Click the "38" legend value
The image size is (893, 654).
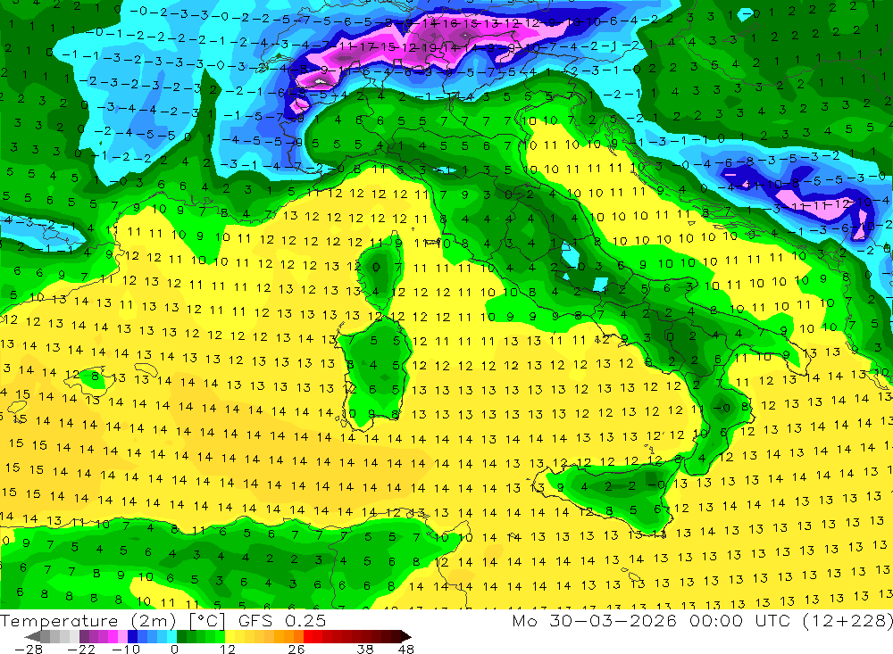point(365,650)
